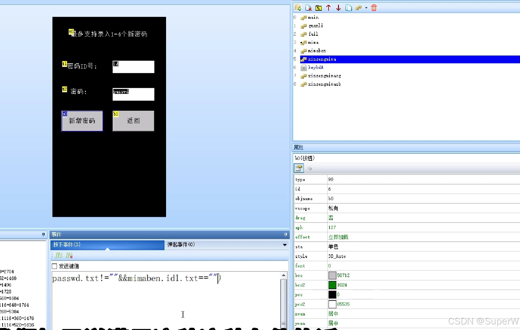Click the 新增密码 button on canvas
520x330 pixels.
pyautogui.click(x=82, y=121)
